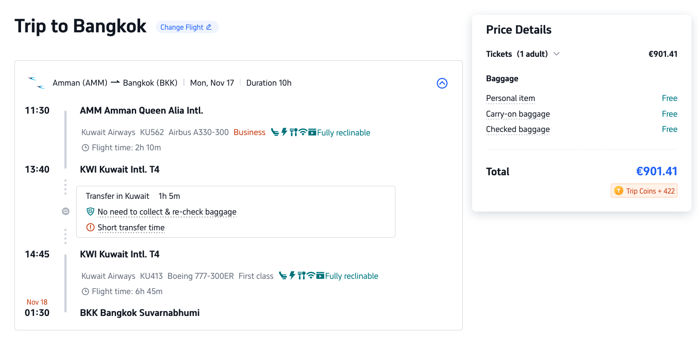Click the Kuwait Airways logo in flight header
The height and width of the screenshot is (340, 698).
click(x=37, y=83)
